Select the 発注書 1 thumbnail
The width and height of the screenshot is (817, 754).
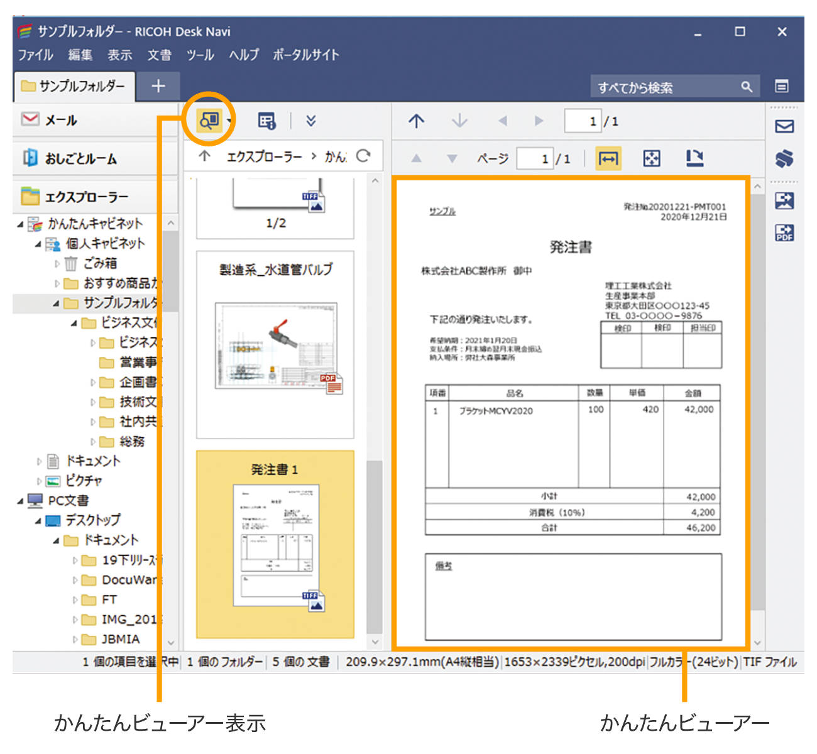(x=275, y=544)
